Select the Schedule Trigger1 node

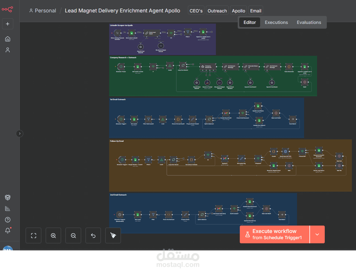[x=121, y=119]
